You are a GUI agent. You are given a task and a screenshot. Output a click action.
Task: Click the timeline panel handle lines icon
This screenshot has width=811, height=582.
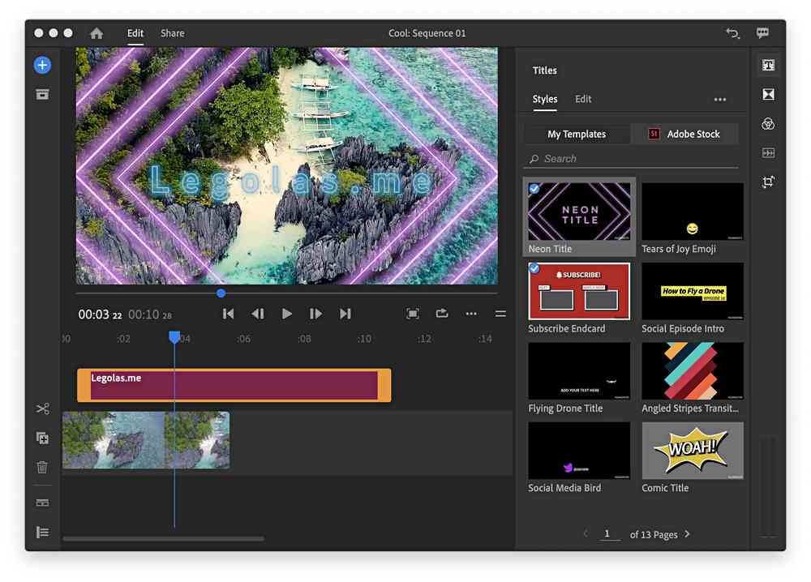(500, 314)
